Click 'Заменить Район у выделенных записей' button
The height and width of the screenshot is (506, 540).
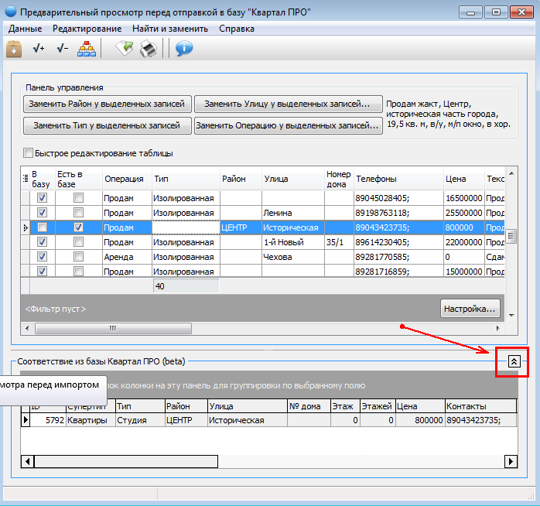pos(107,104)
